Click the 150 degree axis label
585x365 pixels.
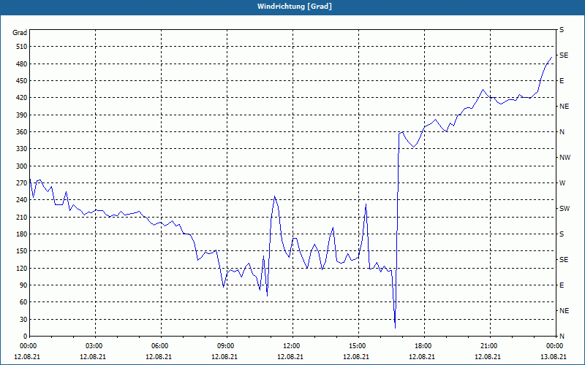[x=22, y=250]
